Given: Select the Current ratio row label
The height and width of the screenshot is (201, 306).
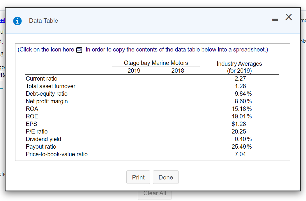Looking at the screenshot, I should (x=42, y=79).
